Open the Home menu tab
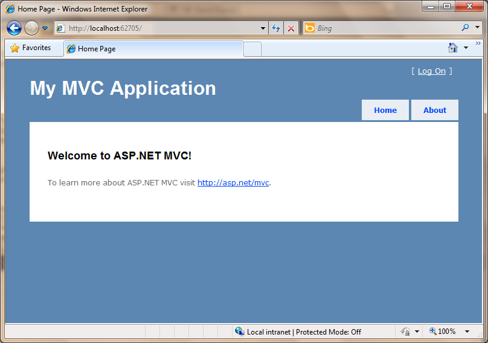Image resolution: width=488 pixels, height=343 pixels. pos(385,110)
